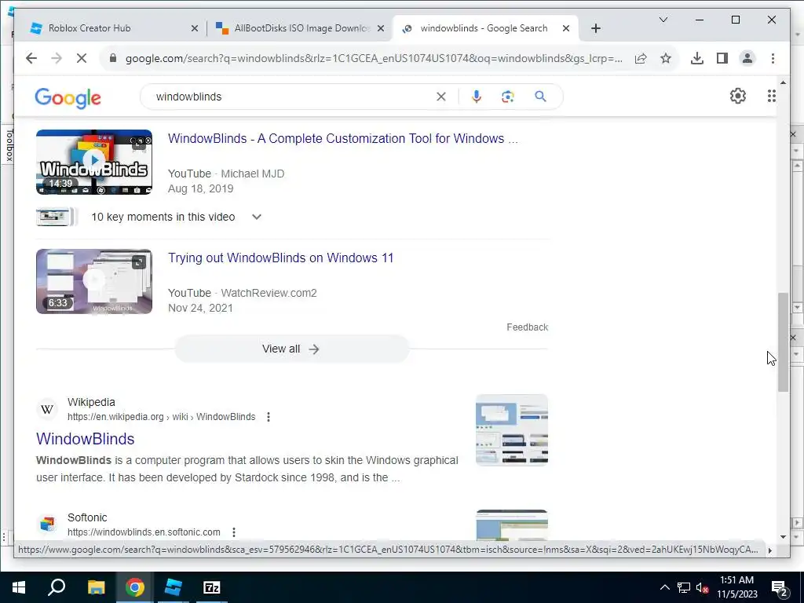Submit search via the magnifier icon
Image resolution: width=804 pixels, height=603 pixels.
click(540, 97)
